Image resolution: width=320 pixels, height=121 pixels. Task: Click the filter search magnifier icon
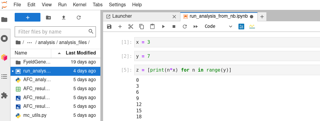[91, 31]
